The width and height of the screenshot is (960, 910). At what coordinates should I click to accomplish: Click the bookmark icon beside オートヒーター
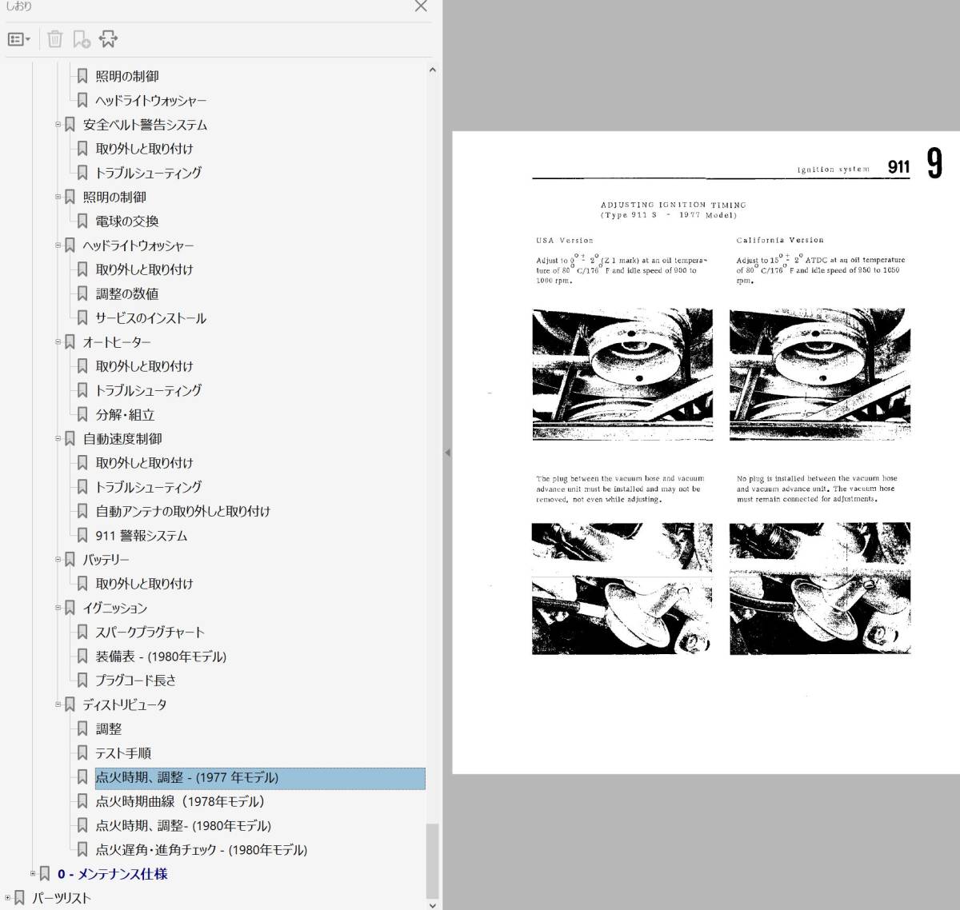70,341
